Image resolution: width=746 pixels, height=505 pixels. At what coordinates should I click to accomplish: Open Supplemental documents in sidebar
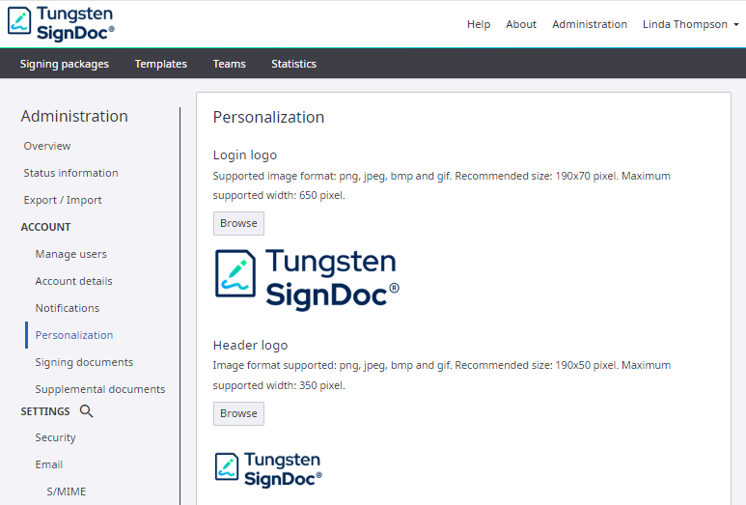click(100, 389)
